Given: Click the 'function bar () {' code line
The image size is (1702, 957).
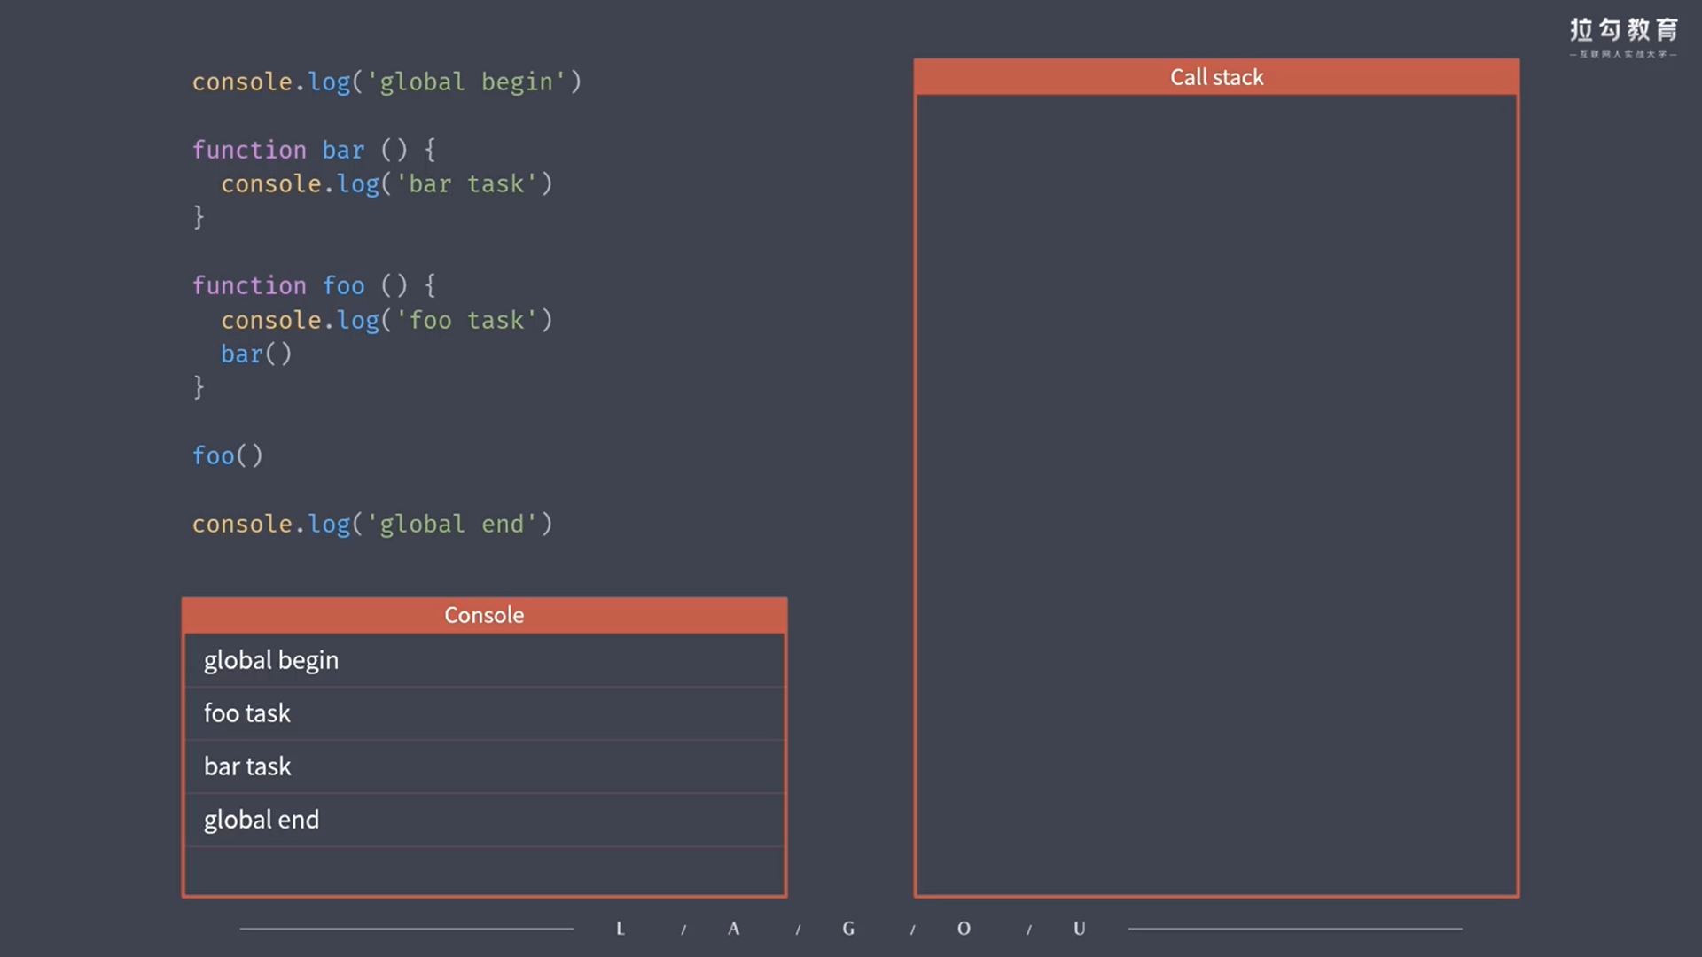Looking at the screenshot, I should point(314,150).
